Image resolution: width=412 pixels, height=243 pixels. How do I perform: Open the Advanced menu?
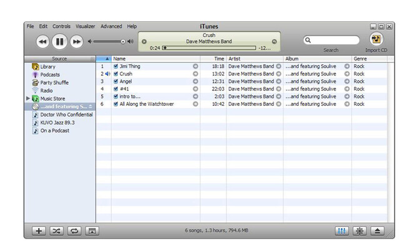click(111, 26)
